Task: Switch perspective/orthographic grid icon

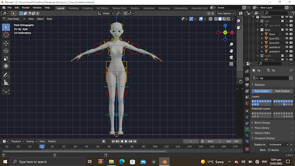Action: (x=231, y=64)
